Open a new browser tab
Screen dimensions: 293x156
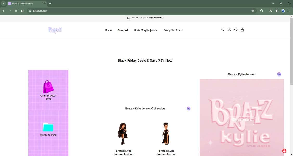50,4
